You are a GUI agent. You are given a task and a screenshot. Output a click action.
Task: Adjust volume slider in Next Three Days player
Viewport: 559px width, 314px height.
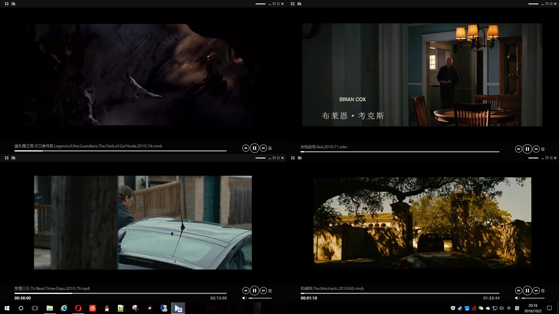click(260, 298)
